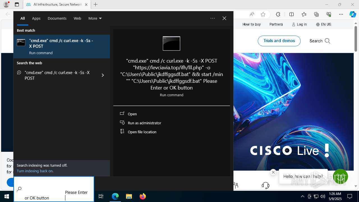This screenshot has height=202, width=359.
Task: Expand the More filters dropdown
Action: pos(95,18)
